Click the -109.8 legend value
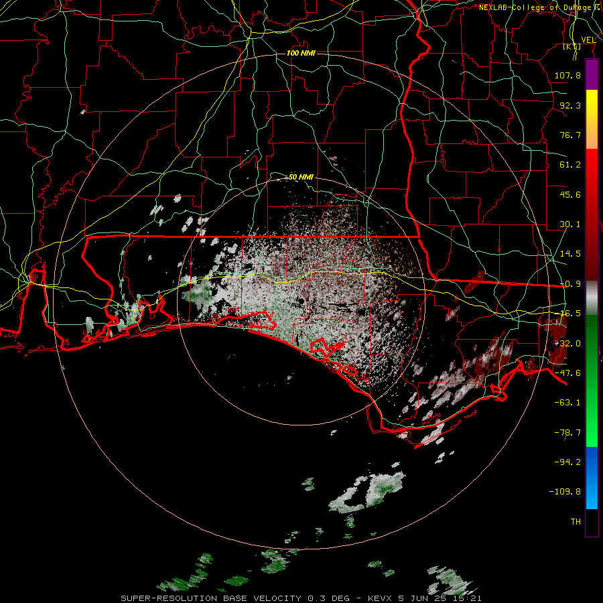The height and width of the screenshot is (603, 603). [565, 492]
